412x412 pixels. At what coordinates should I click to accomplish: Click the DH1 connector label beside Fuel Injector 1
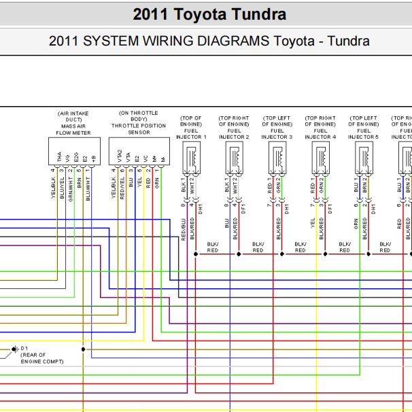click(x=201, y=209)
